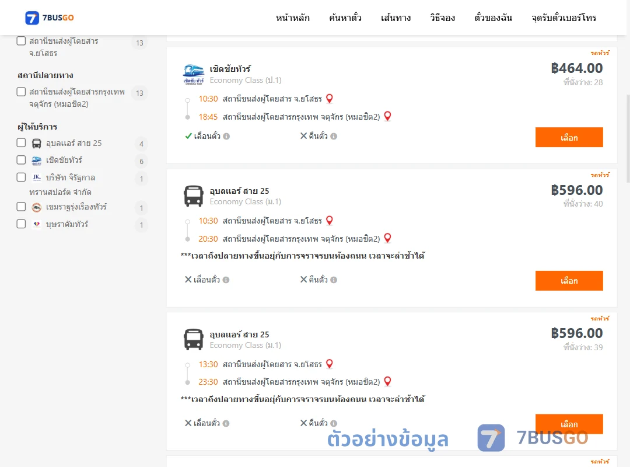
Task: Open map pin for 23:30 arrival station
Action: click(x=388, y=381)
